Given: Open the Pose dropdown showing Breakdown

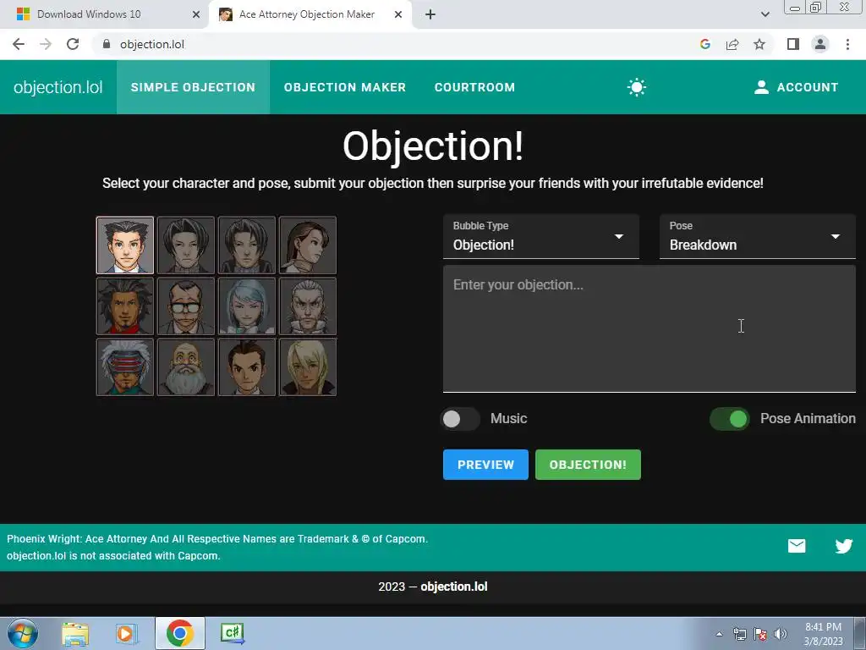Looking at the screenshot, I should click(x=757, y=237).
